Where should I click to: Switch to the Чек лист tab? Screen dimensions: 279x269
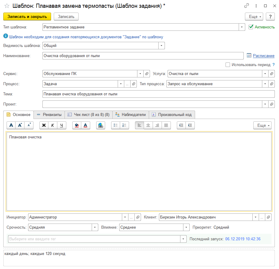click(x=88, y=114)
